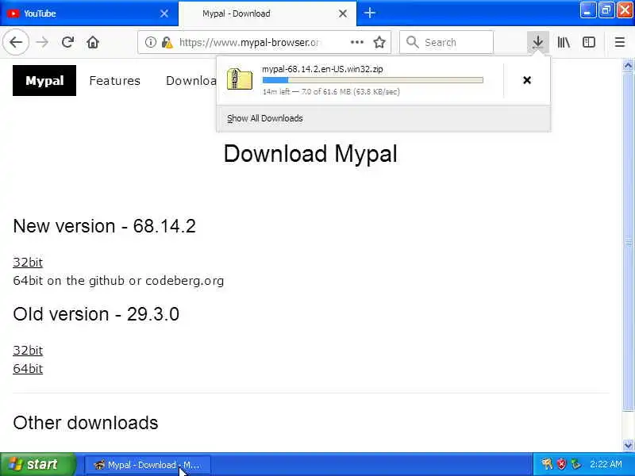Click the 2:22 AM clock

click(606, 464)
